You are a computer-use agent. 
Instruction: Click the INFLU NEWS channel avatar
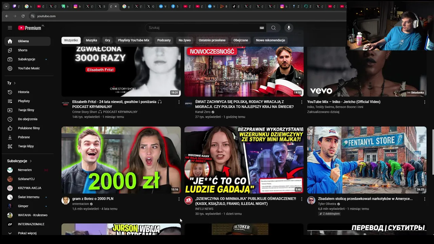pos(189,200)
